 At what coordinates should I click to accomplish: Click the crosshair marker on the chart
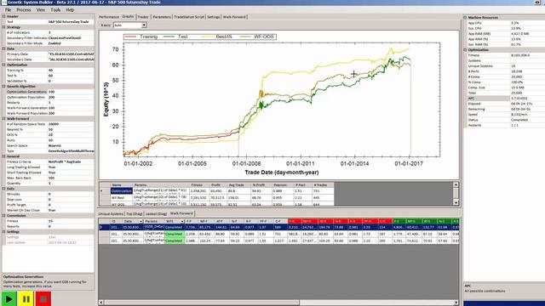[353, 74]
